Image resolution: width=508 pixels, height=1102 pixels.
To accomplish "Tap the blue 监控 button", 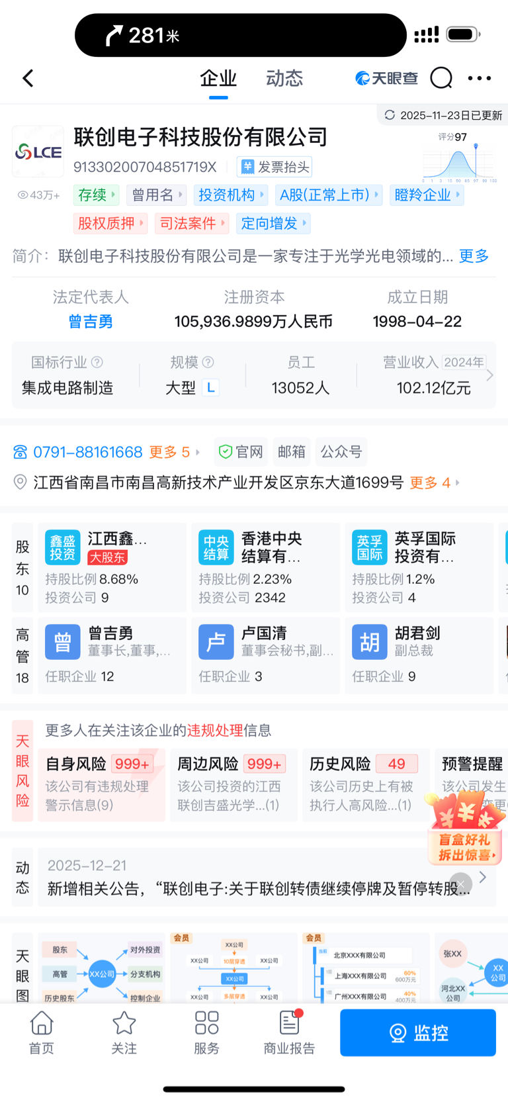I will pyautogui.click(x=418, y=1033).
